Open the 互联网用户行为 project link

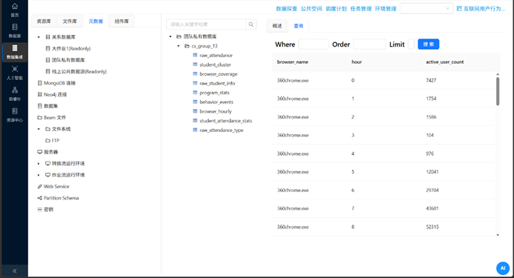(481, 8)
